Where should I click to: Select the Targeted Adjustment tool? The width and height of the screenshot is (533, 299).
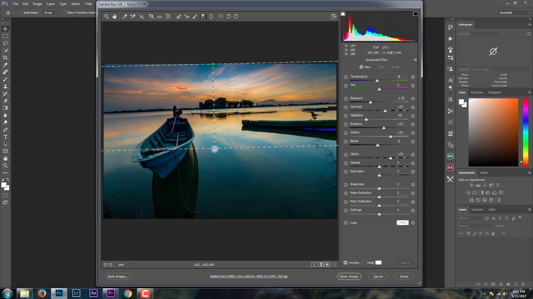(x=142, y=16)
